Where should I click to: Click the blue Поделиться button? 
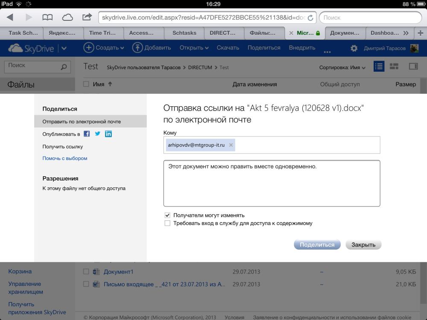pyautogui.click(x=317, y=244)
